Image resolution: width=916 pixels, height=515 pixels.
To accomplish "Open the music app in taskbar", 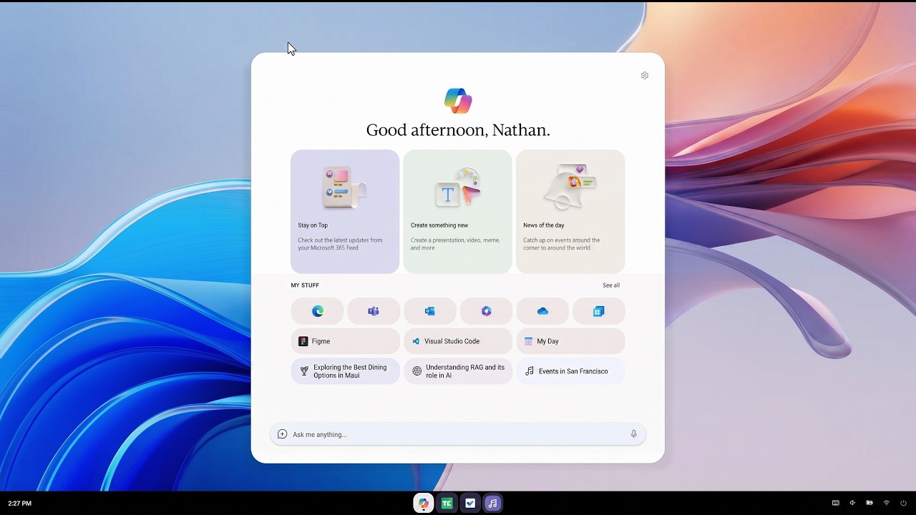I will pos(492,504).
